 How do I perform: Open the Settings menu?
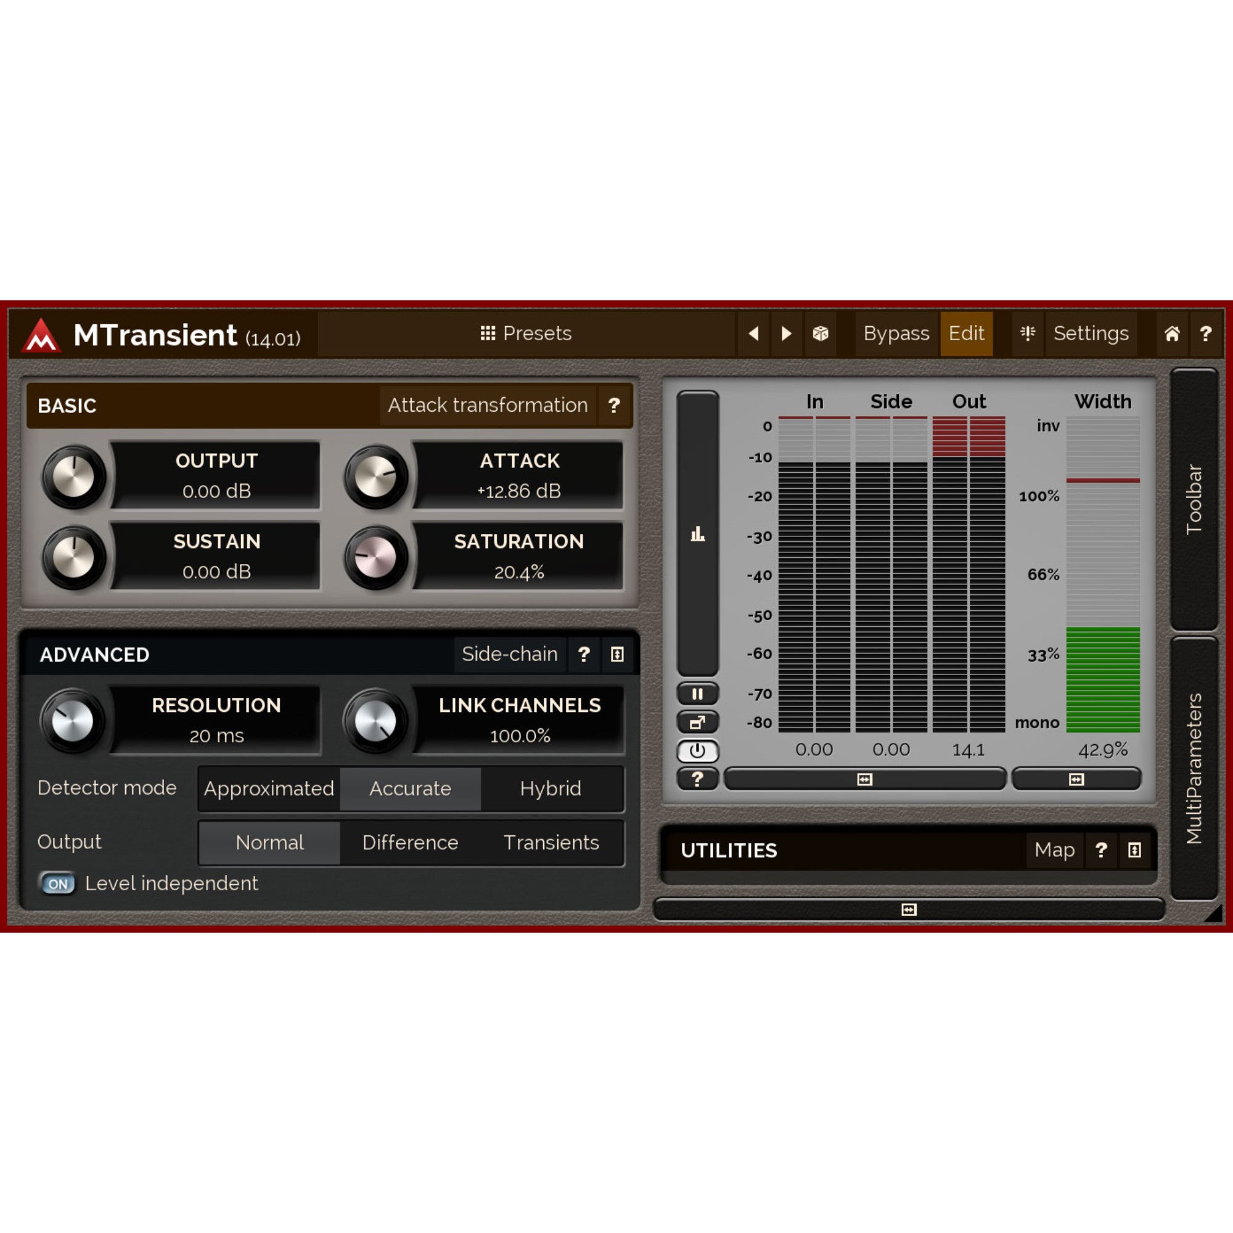[1091, 333]
